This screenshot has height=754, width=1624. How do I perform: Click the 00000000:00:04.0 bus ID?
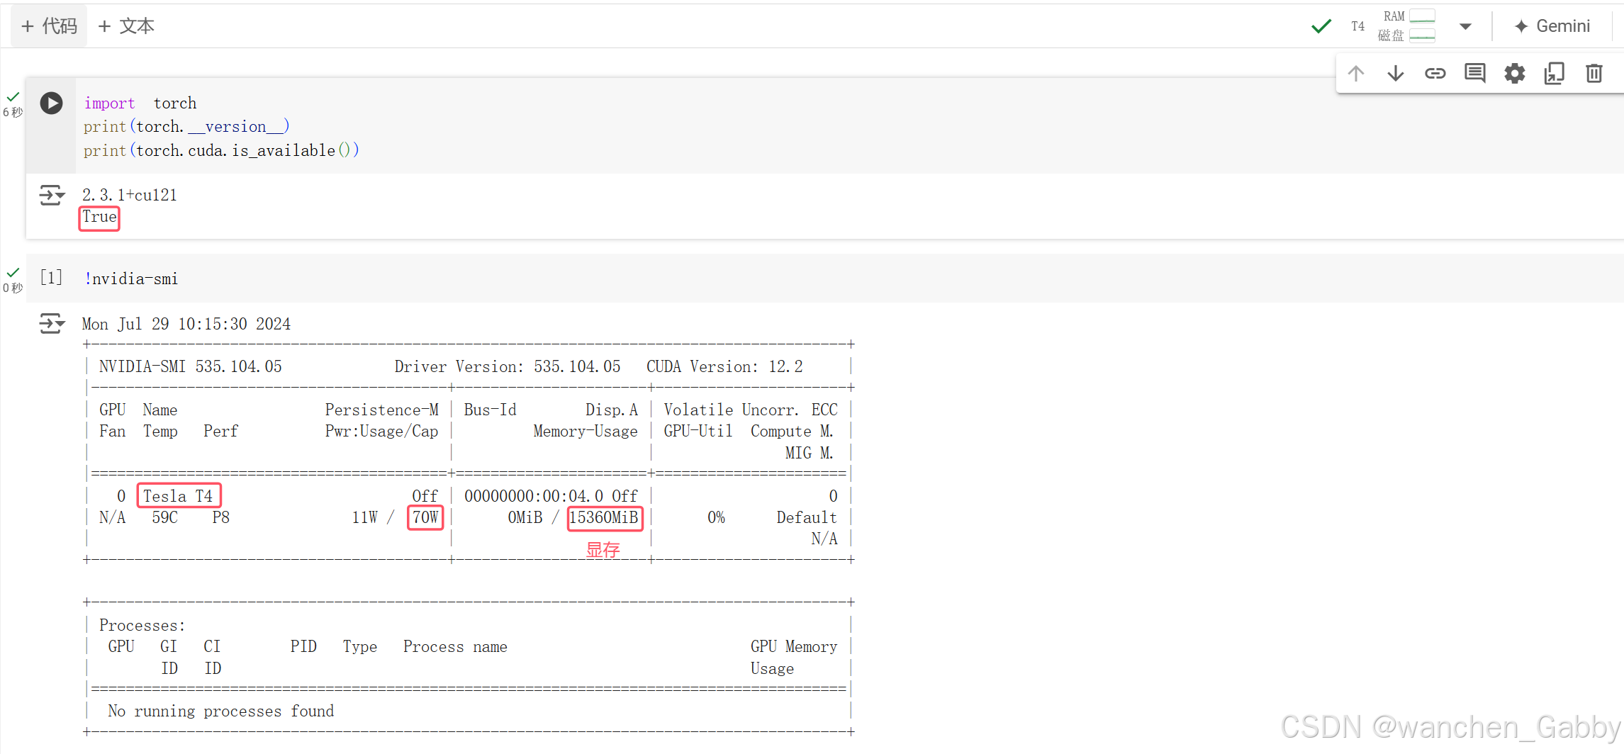point(534,496)
